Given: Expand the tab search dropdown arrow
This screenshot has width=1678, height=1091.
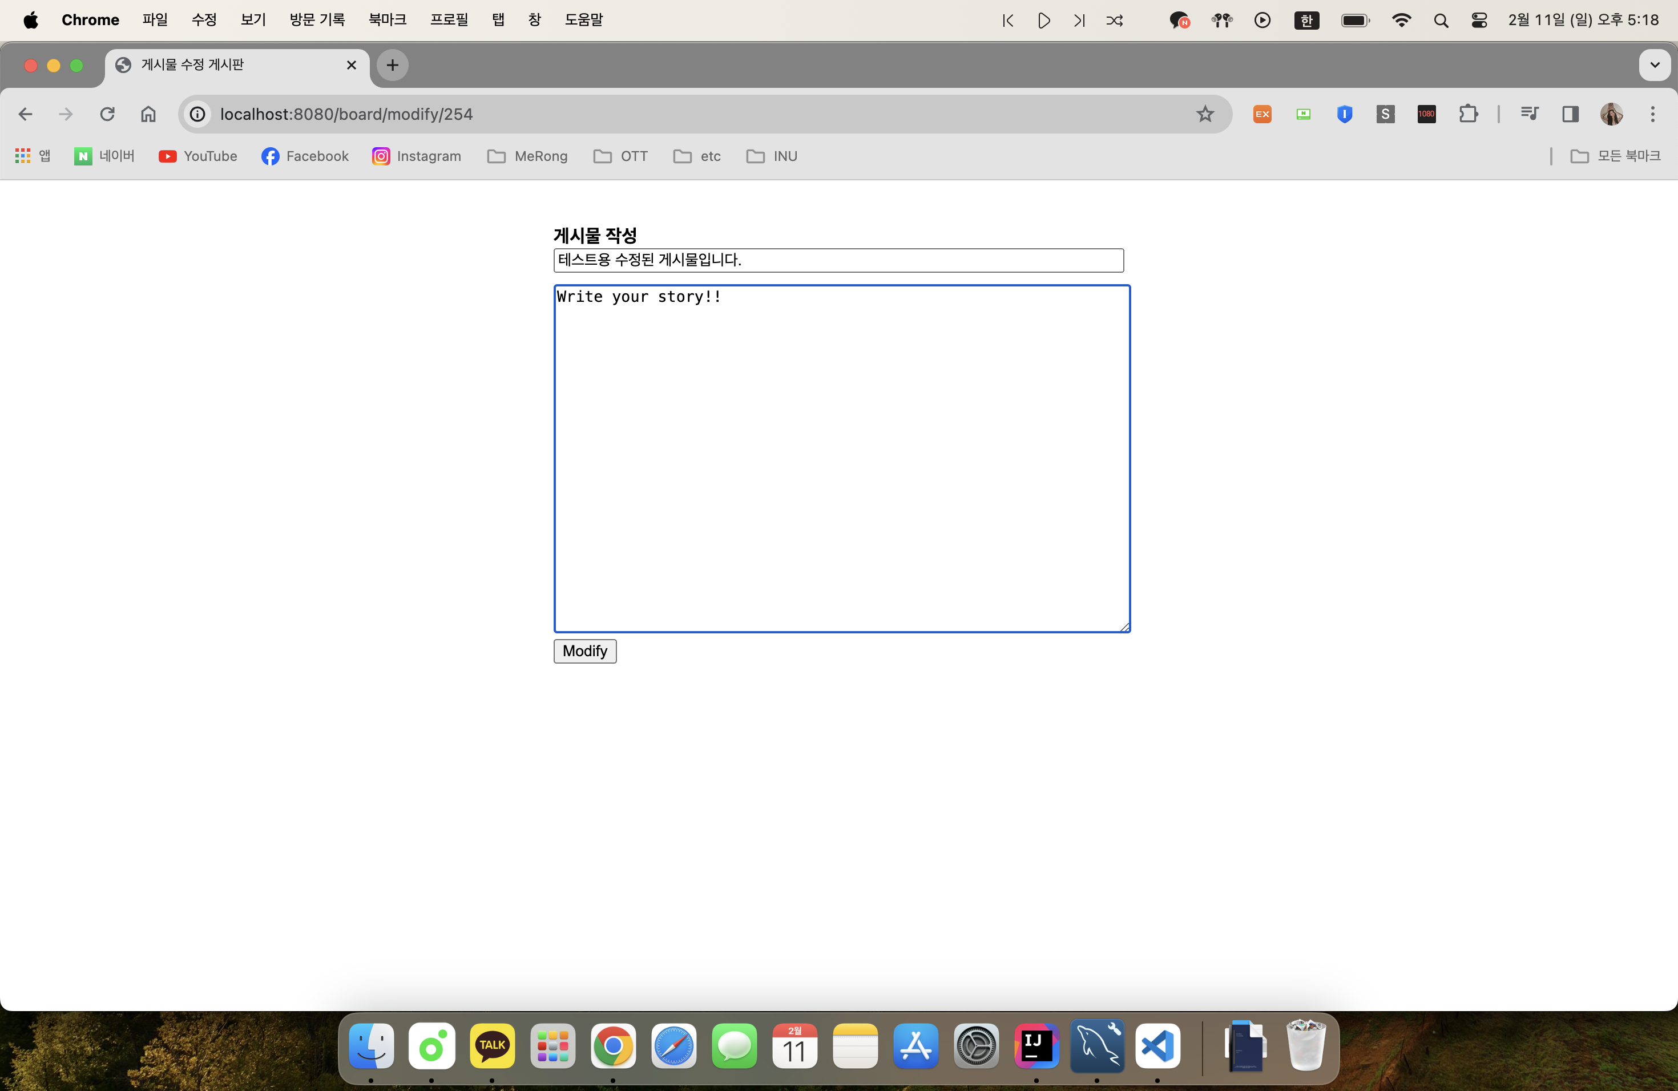Looking at the screenshot, I should 1654,65.
